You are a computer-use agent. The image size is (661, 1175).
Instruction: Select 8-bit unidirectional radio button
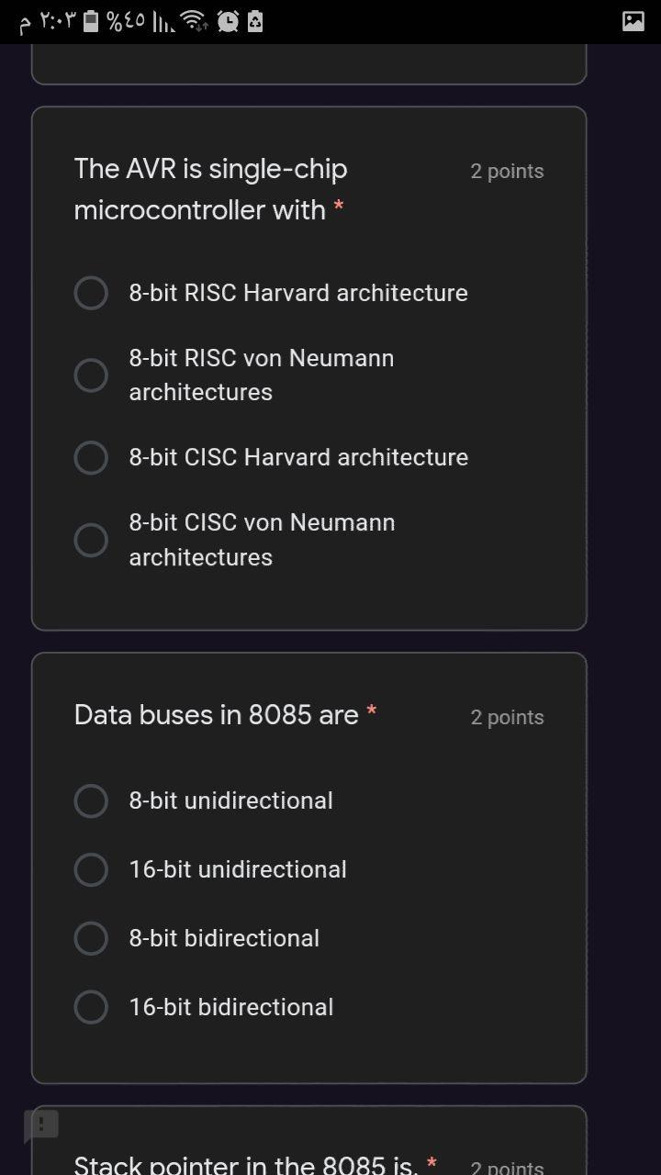[91, 800]
